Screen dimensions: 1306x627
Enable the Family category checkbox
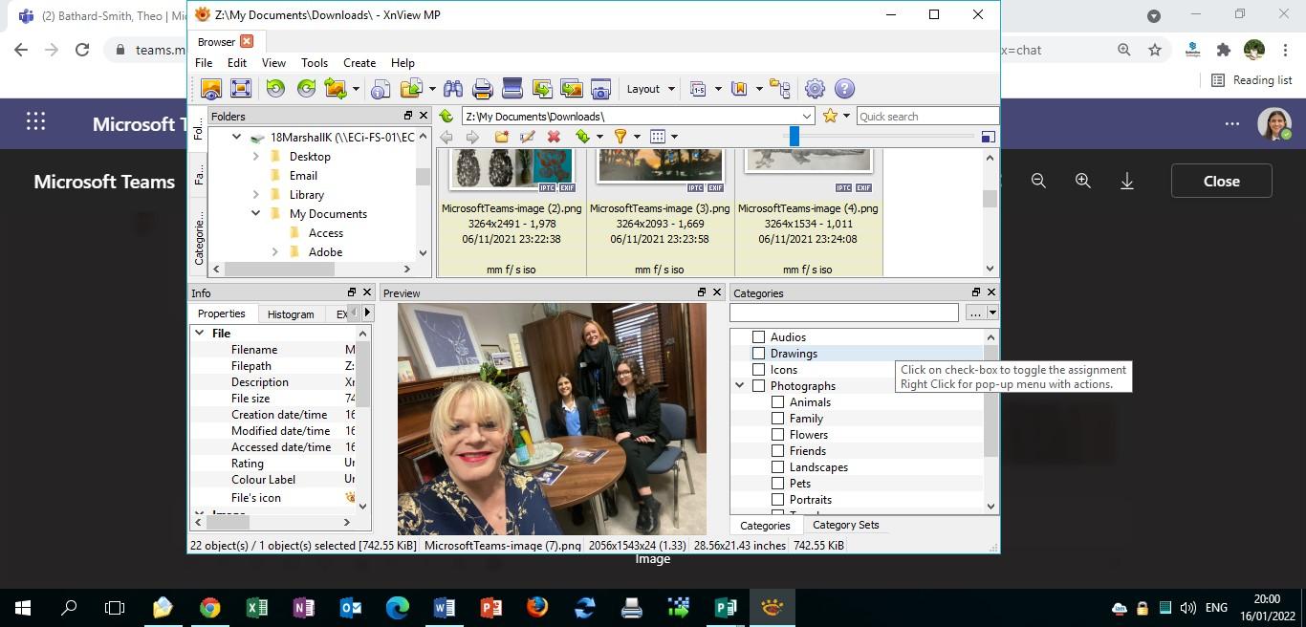pos(778,418)
